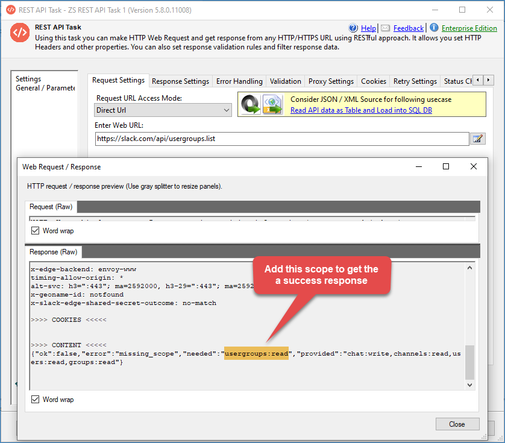Click the Feedback envelope icon
Viewport: 505px width, 443px height.
coord(385,28)
